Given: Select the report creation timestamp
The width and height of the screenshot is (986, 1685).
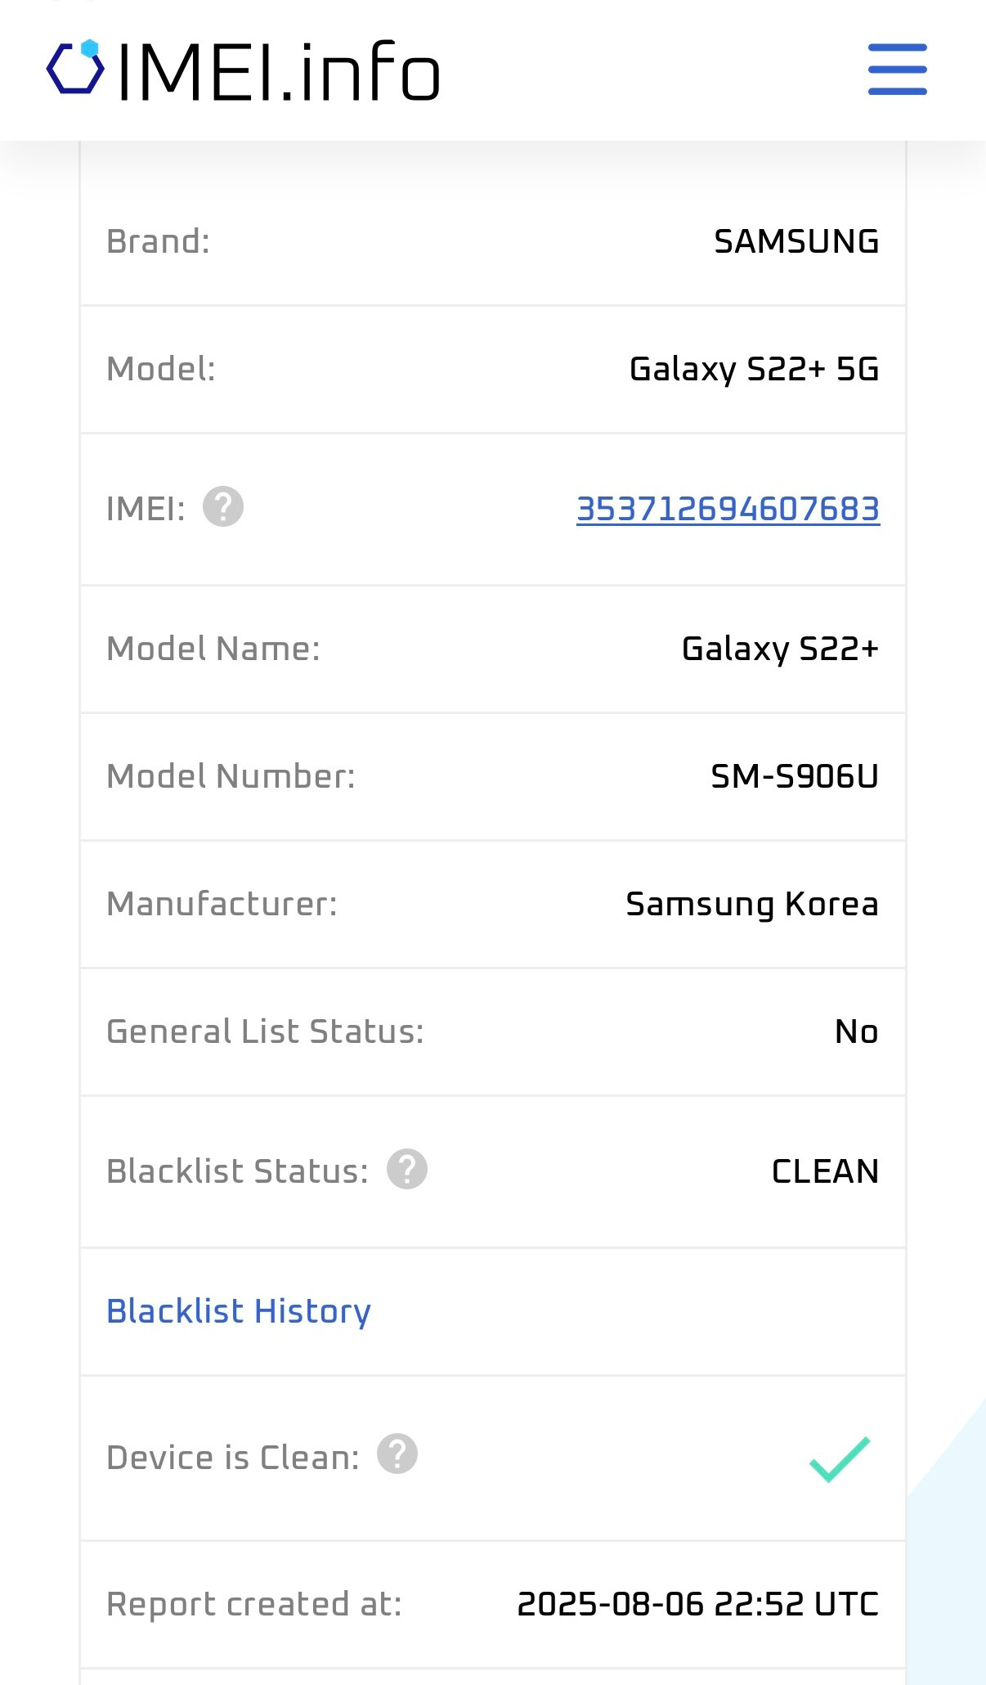Looking at the screenshot, I should (697, 1604).
